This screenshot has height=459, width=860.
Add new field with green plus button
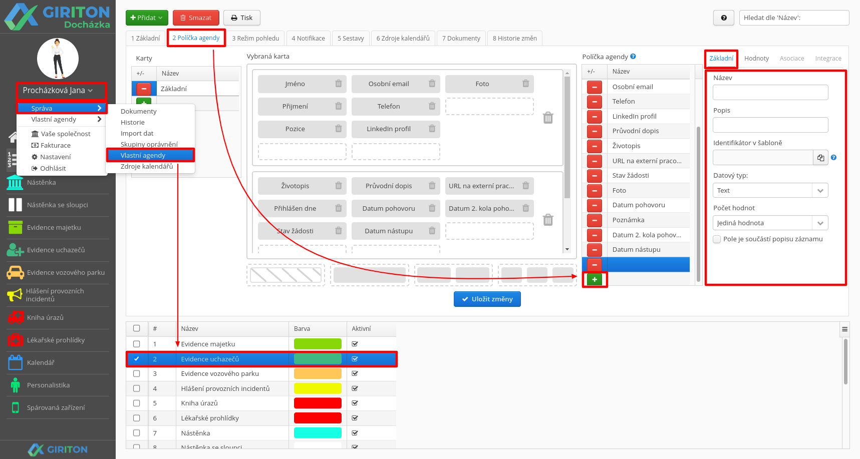coord(595,279)
